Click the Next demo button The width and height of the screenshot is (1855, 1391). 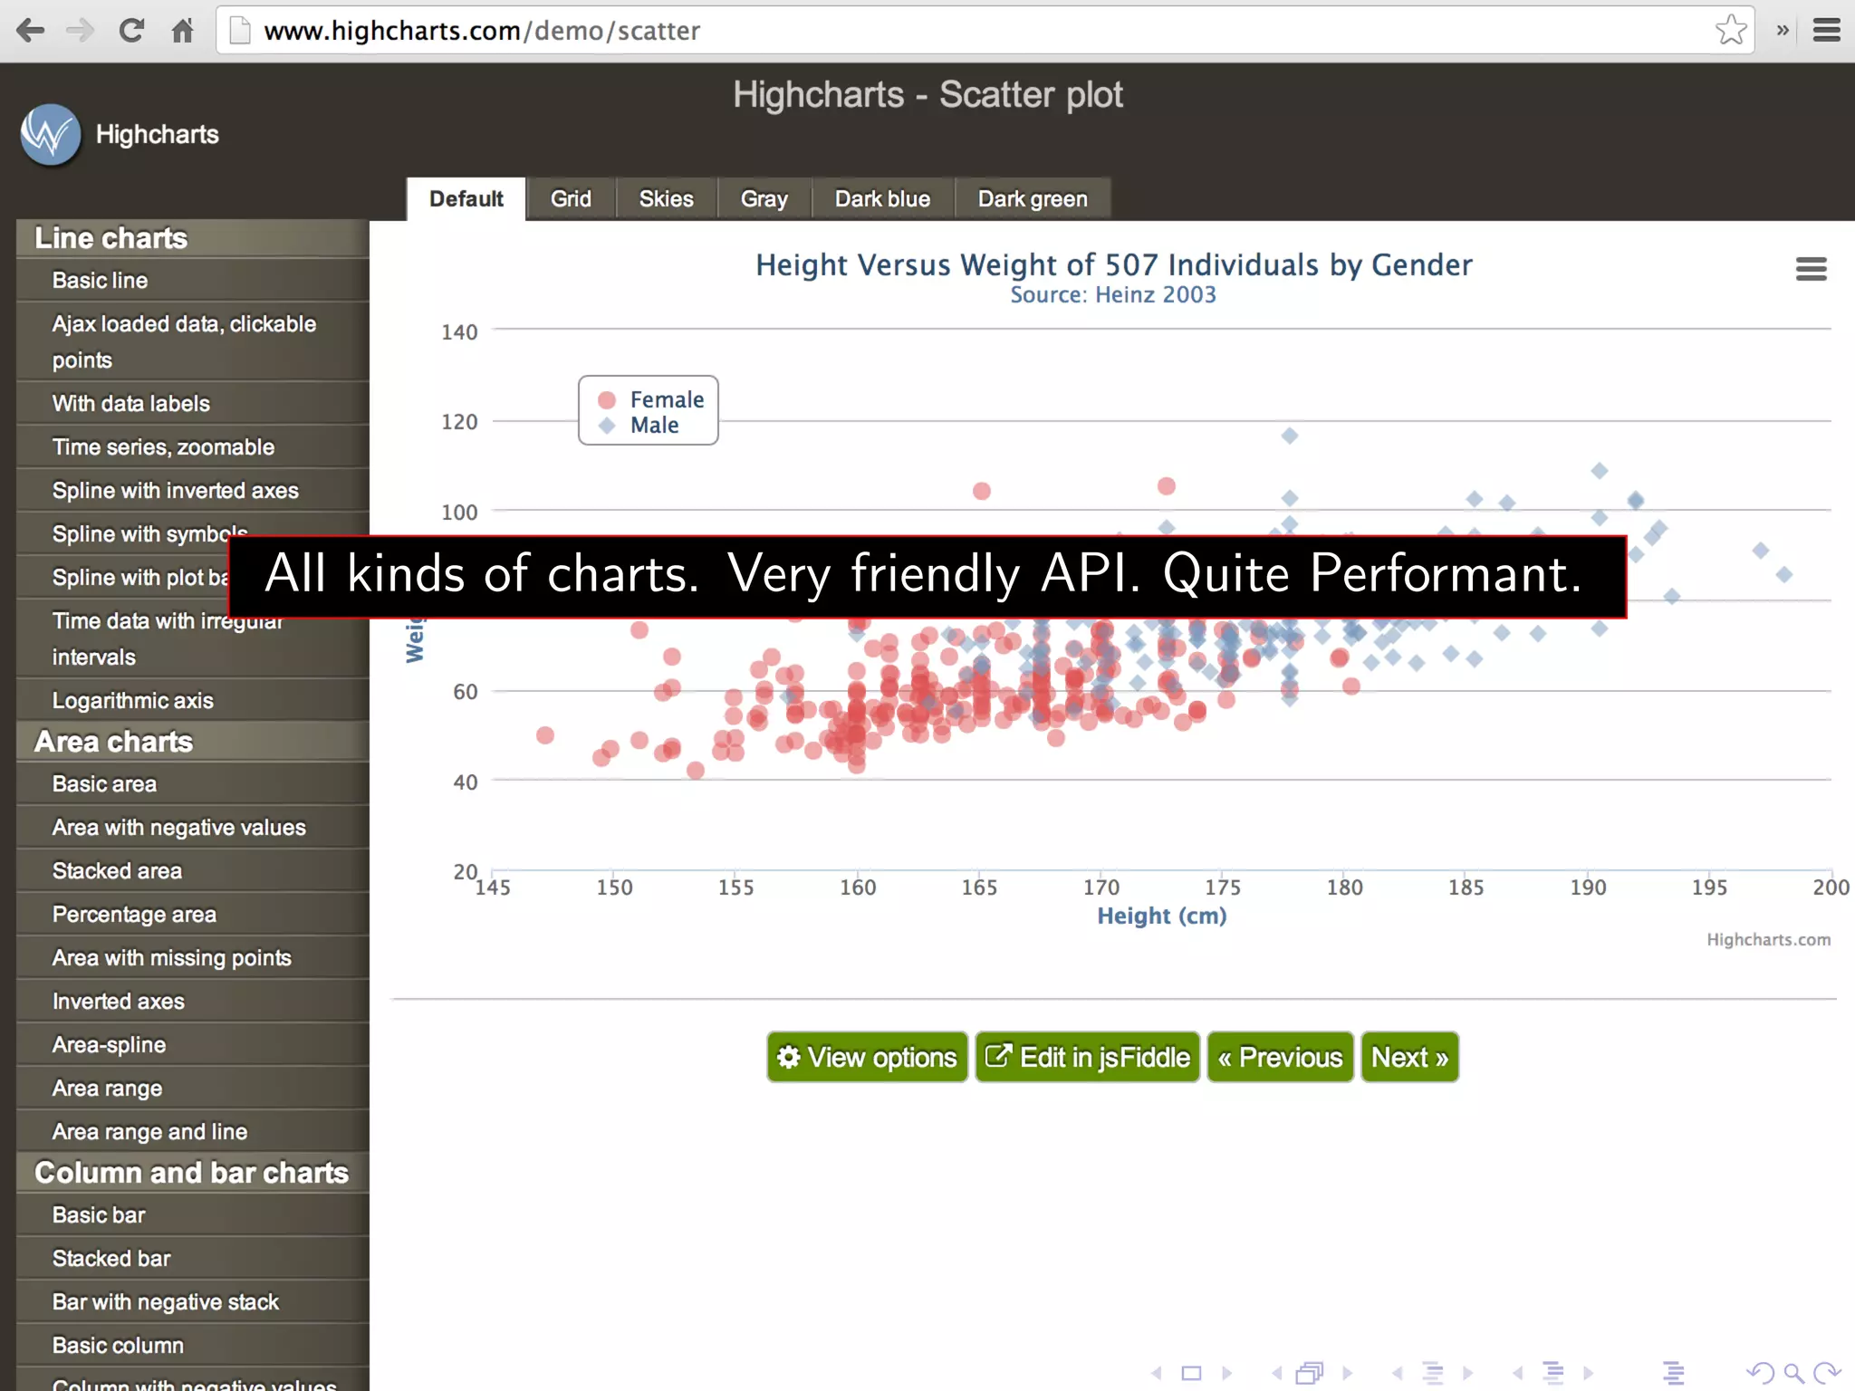click(x=1409, y=1057)
